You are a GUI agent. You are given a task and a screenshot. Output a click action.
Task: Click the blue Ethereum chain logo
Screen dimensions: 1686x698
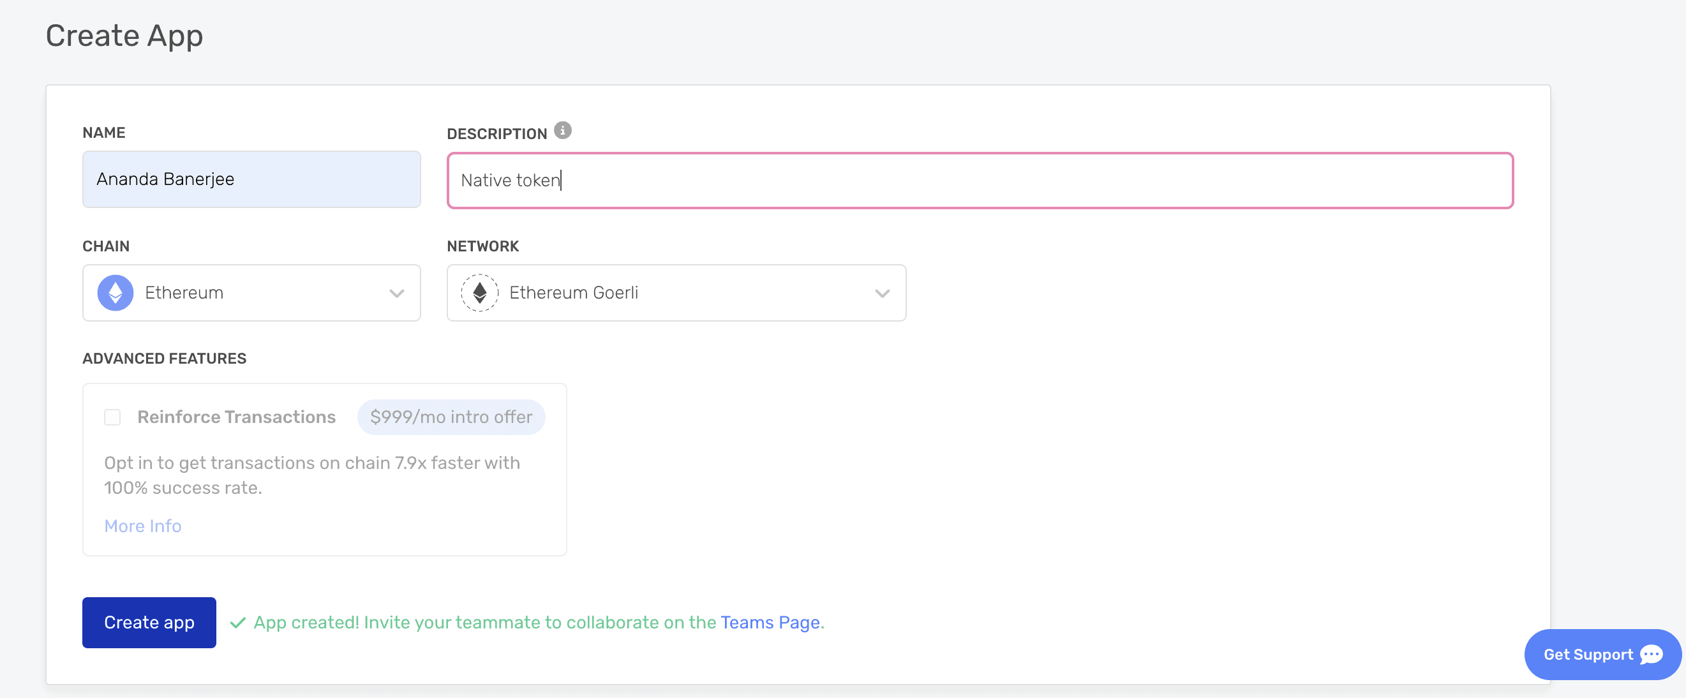coord(116,292)
